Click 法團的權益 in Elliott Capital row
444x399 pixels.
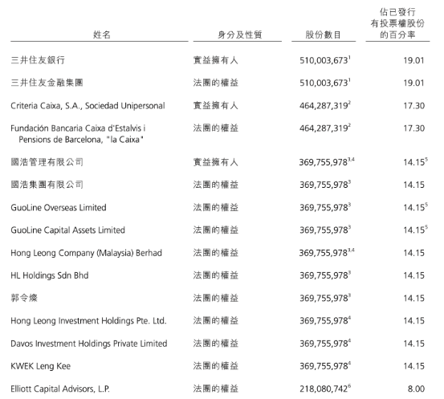point(216,389)
